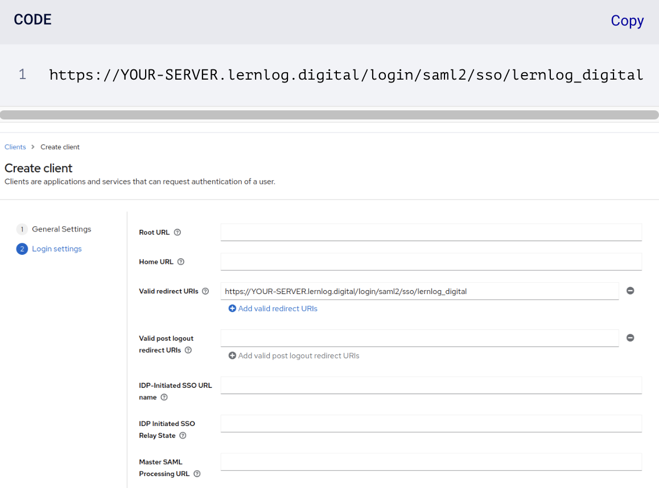
Task: Select the General Settings step
Action: (x=61, y=229)
